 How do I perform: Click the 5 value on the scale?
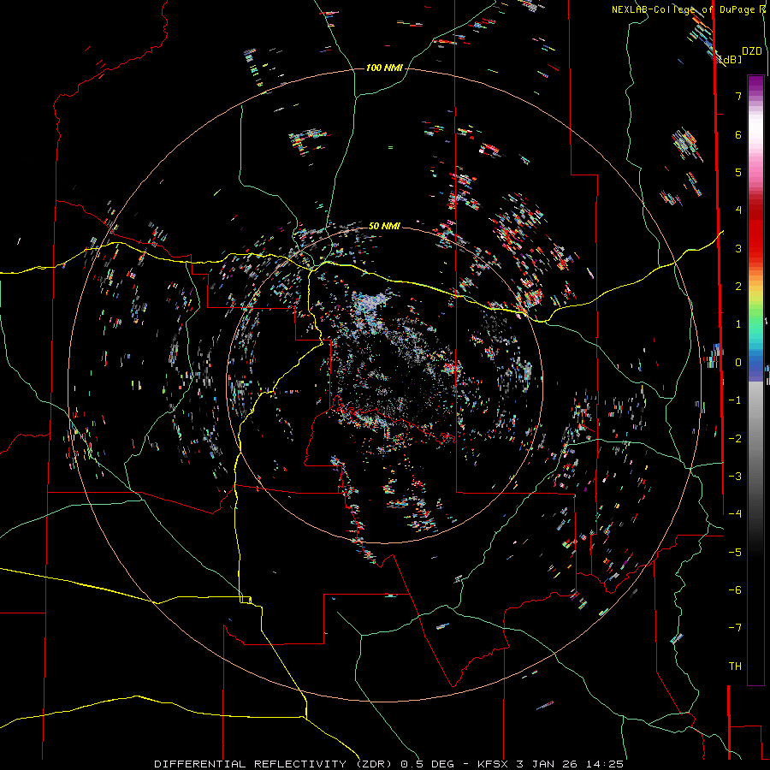click(x=738, y=172)
